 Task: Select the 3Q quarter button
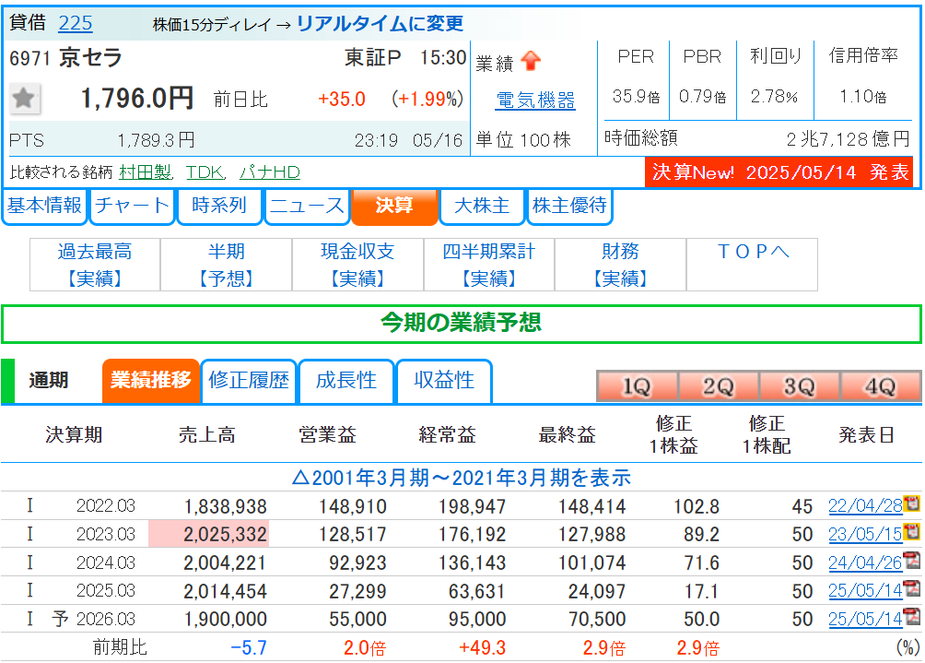[800, 386]
